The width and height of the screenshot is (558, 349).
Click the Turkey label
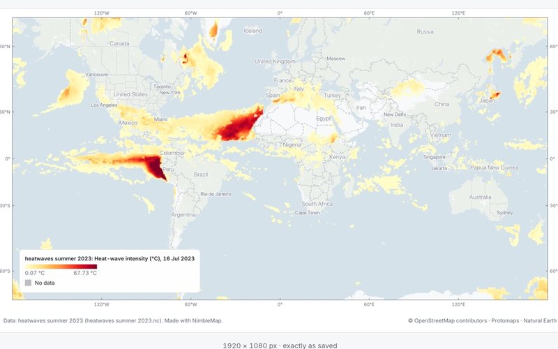pyautogui.click(x=333, y=96)
